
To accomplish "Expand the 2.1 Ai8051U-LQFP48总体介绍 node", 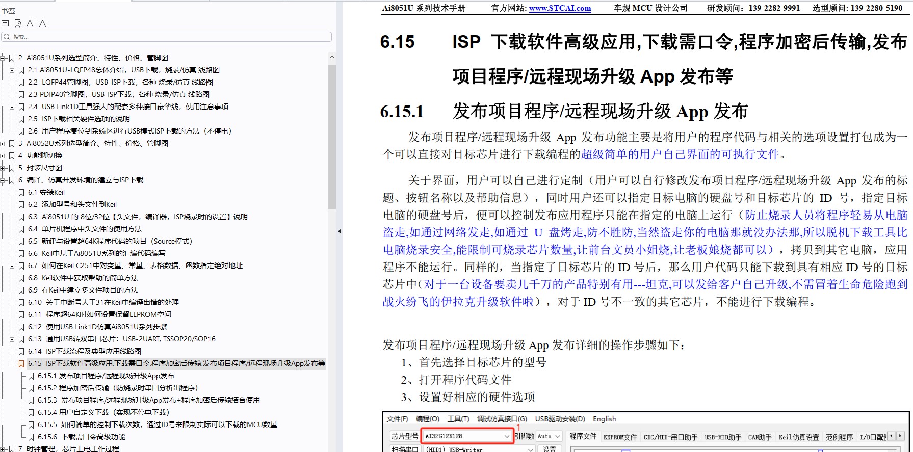I will (12, 70).
